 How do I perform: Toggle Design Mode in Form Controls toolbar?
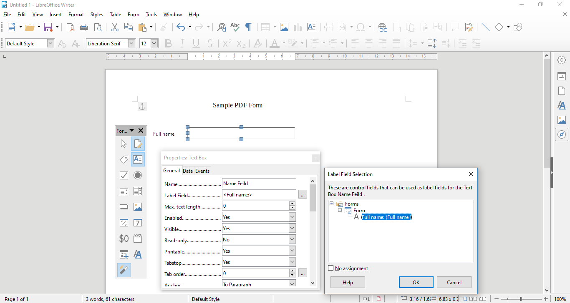point(138,143)
